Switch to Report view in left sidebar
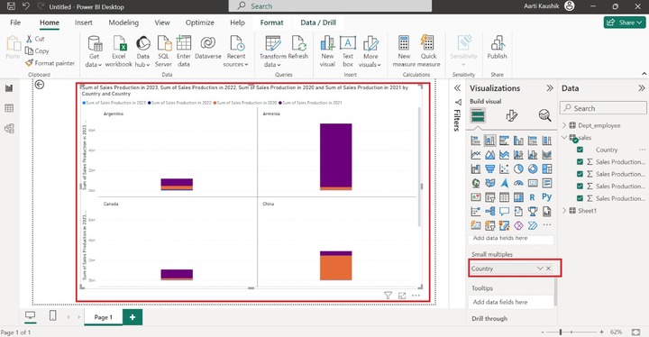 (x=9, y=88)
